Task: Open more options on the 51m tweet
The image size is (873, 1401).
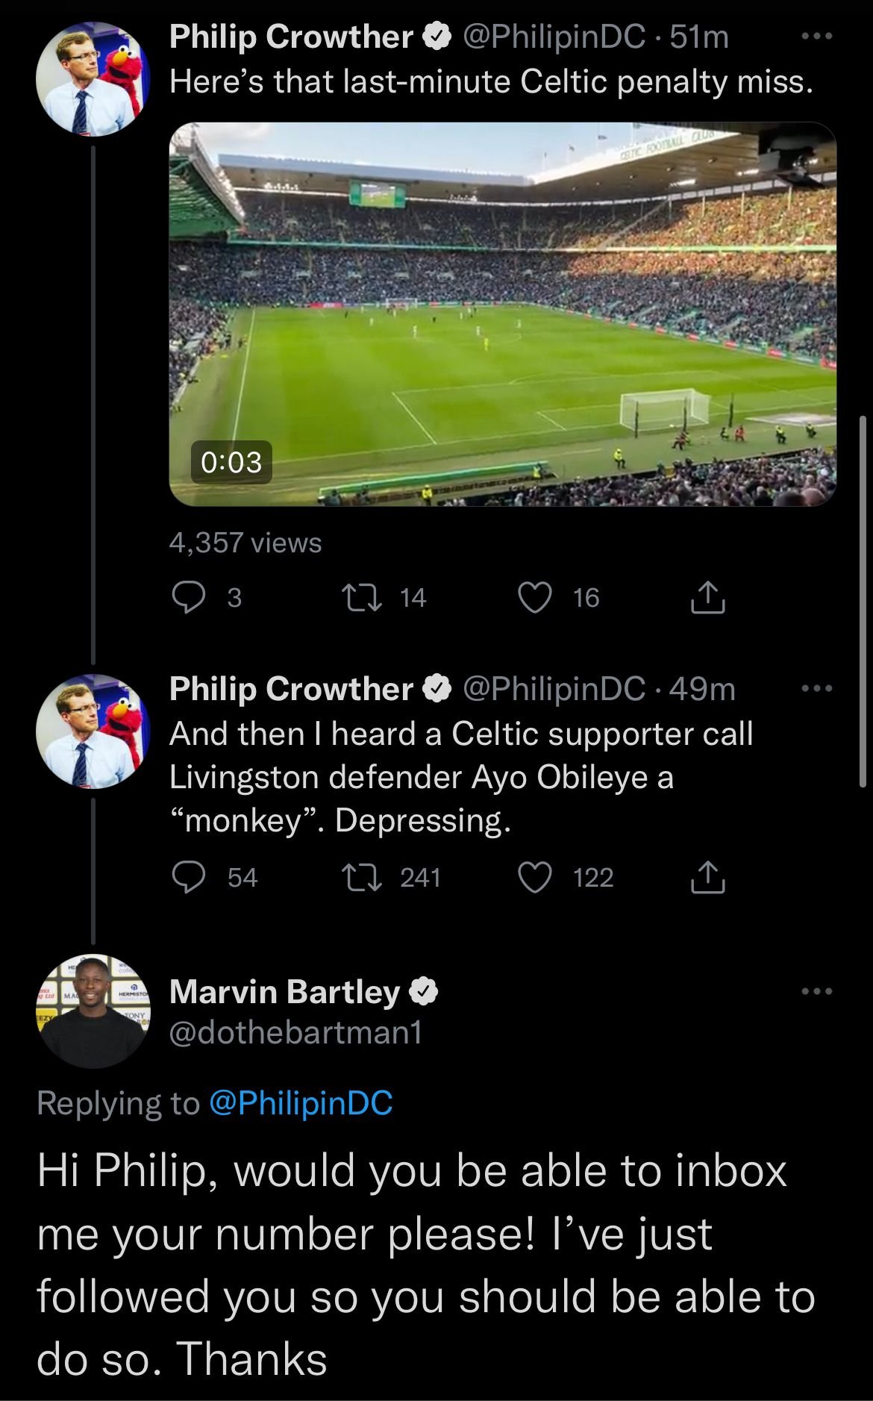Action: pyautogui.click(x=816, y=36)
